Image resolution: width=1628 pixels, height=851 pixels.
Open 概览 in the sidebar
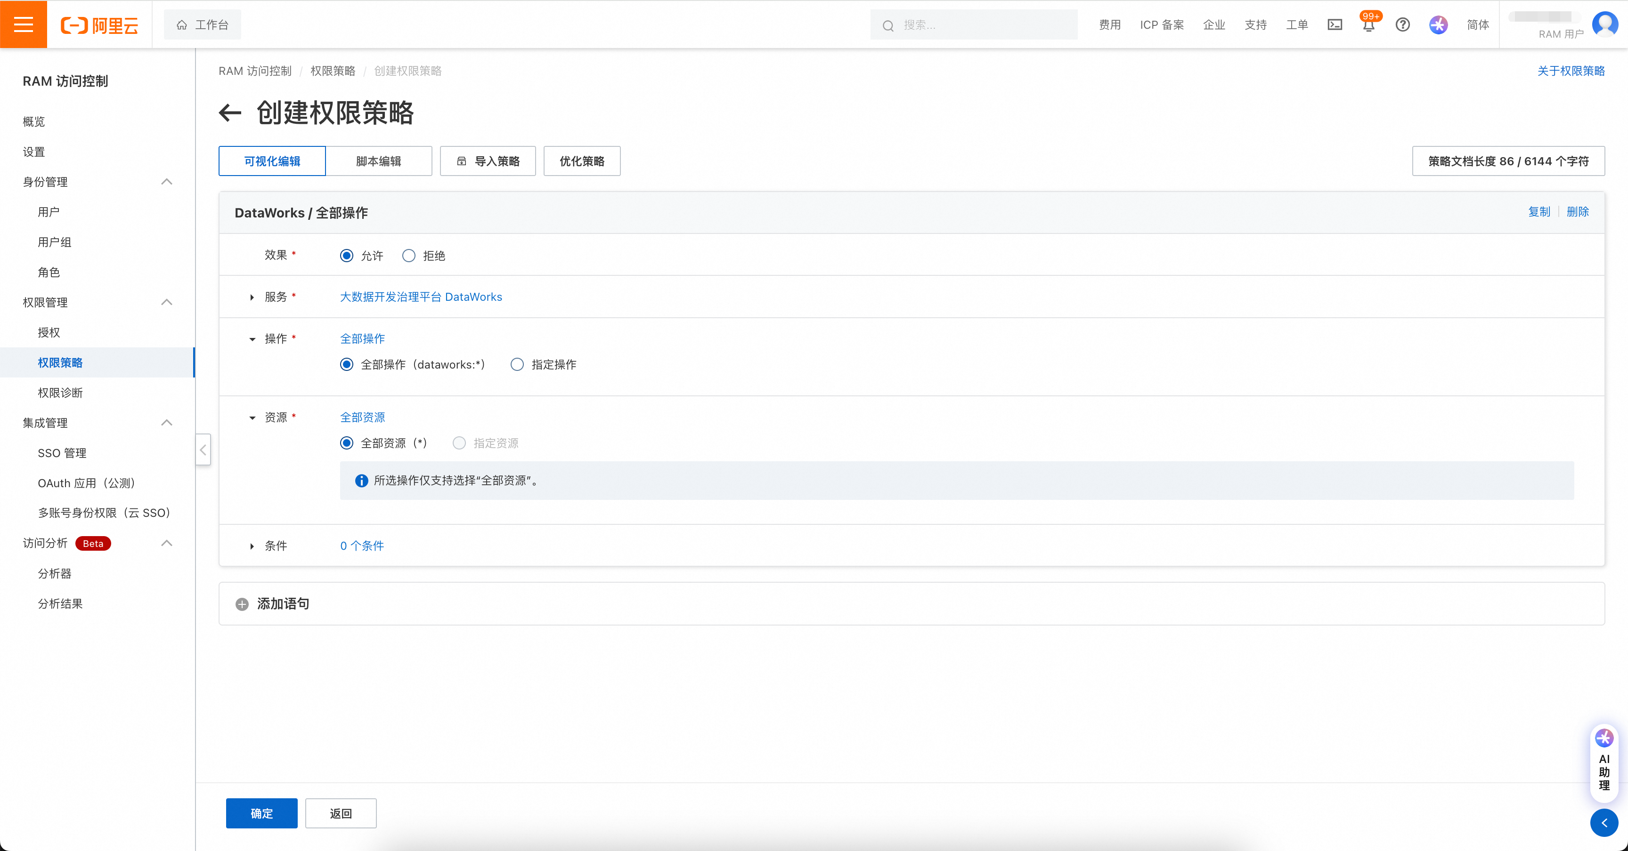click(34, 121)
